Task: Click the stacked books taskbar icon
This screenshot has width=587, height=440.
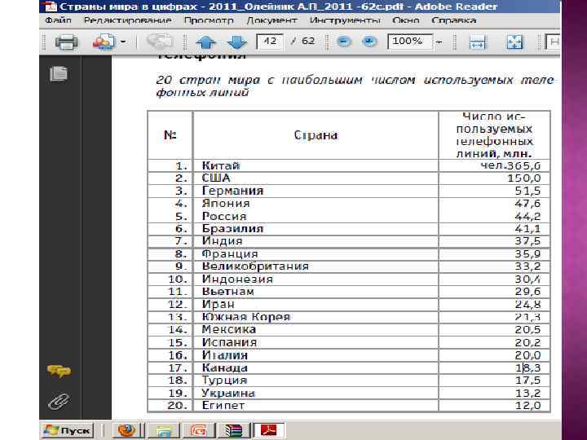Action: [x=233, y=431]
